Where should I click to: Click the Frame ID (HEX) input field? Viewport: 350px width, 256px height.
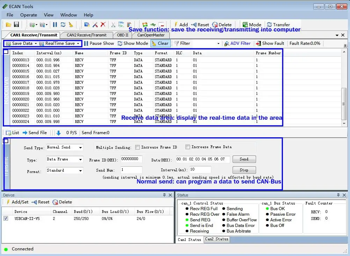[131, 159]
